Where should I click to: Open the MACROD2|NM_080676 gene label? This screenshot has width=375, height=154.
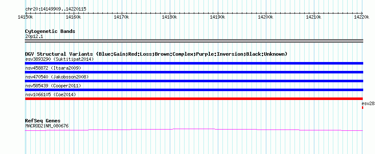[x=47, y=126]
